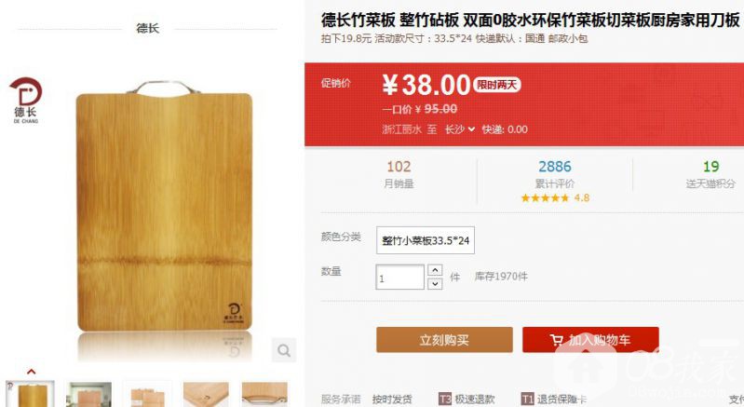Decrease quantity with the down stepper arrow
This screenshot has height=407, width=744.
435,284
